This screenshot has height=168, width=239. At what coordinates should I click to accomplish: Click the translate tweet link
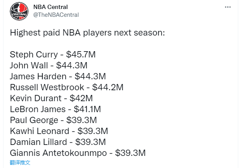click(x=20, y=162)
